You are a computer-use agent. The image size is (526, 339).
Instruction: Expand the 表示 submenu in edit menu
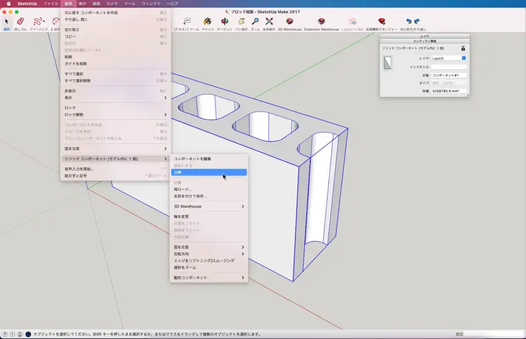click(x=115, y=98)
